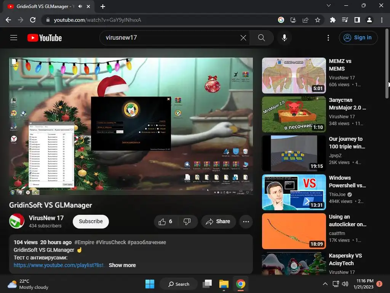Click the Chrome address bar URL

click(97, 20)
